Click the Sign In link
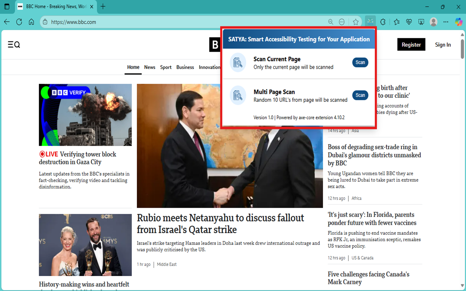Viewport: 466px width, 291px height. coord(443,45)
